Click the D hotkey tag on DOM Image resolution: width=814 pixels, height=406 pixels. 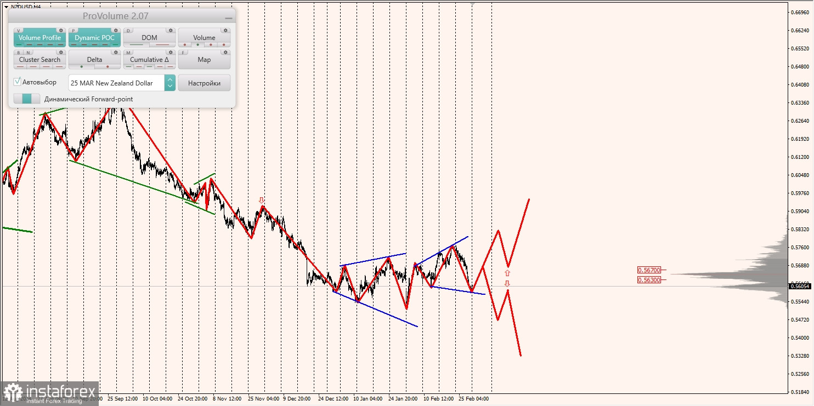pos(128,31)
